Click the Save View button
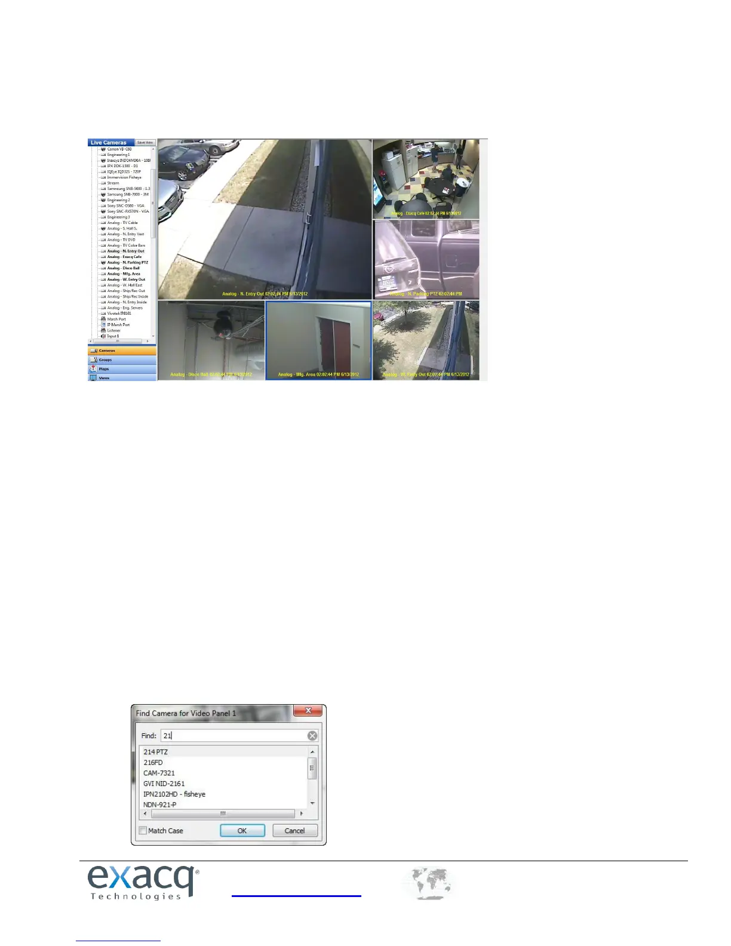Screen dimensions: 731x946 [145, 143]
